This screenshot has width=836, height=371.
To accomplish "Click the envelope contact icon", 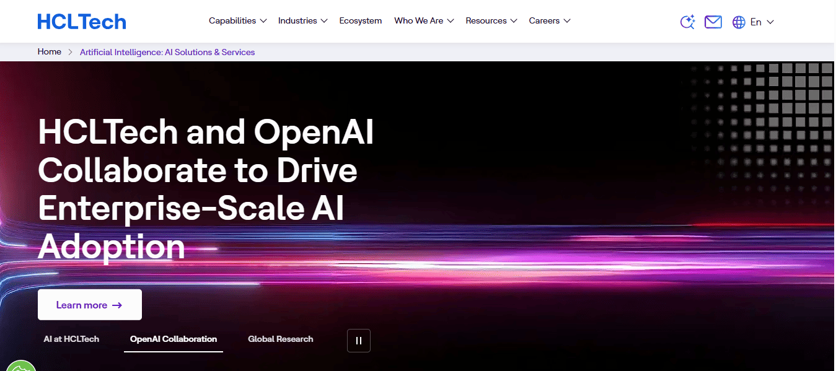I will pyautogui.click(x=713, y=22).
